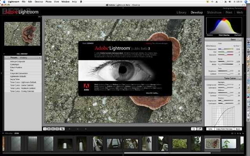Click the navigator preview image
This screenshot has width=250, height=156.
[x=22, y=34]
